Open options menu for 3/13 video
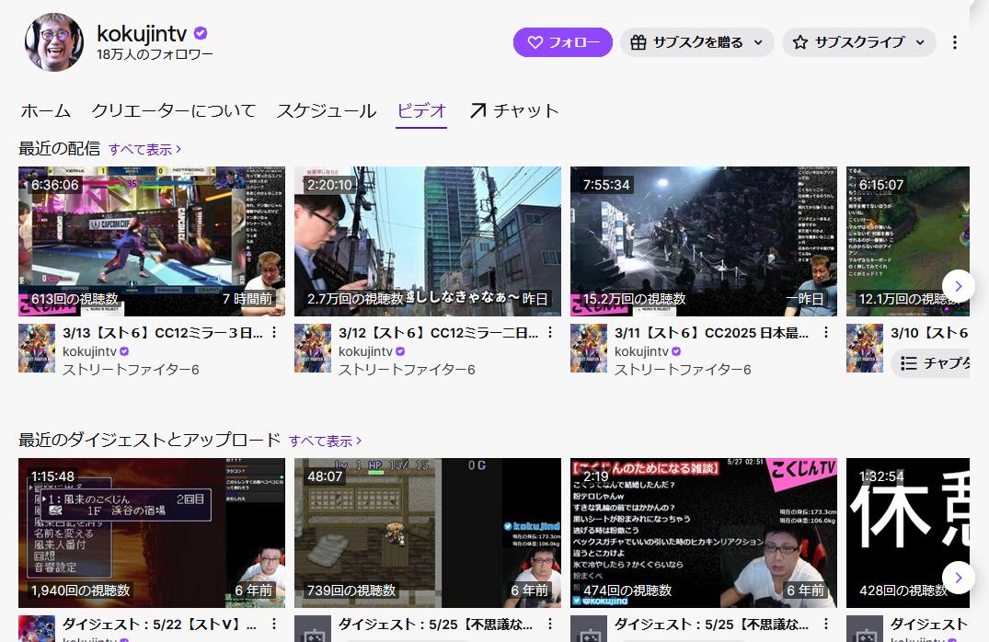Screen dimensions: 989x642 pyautogui.click(x=273, y=333)
